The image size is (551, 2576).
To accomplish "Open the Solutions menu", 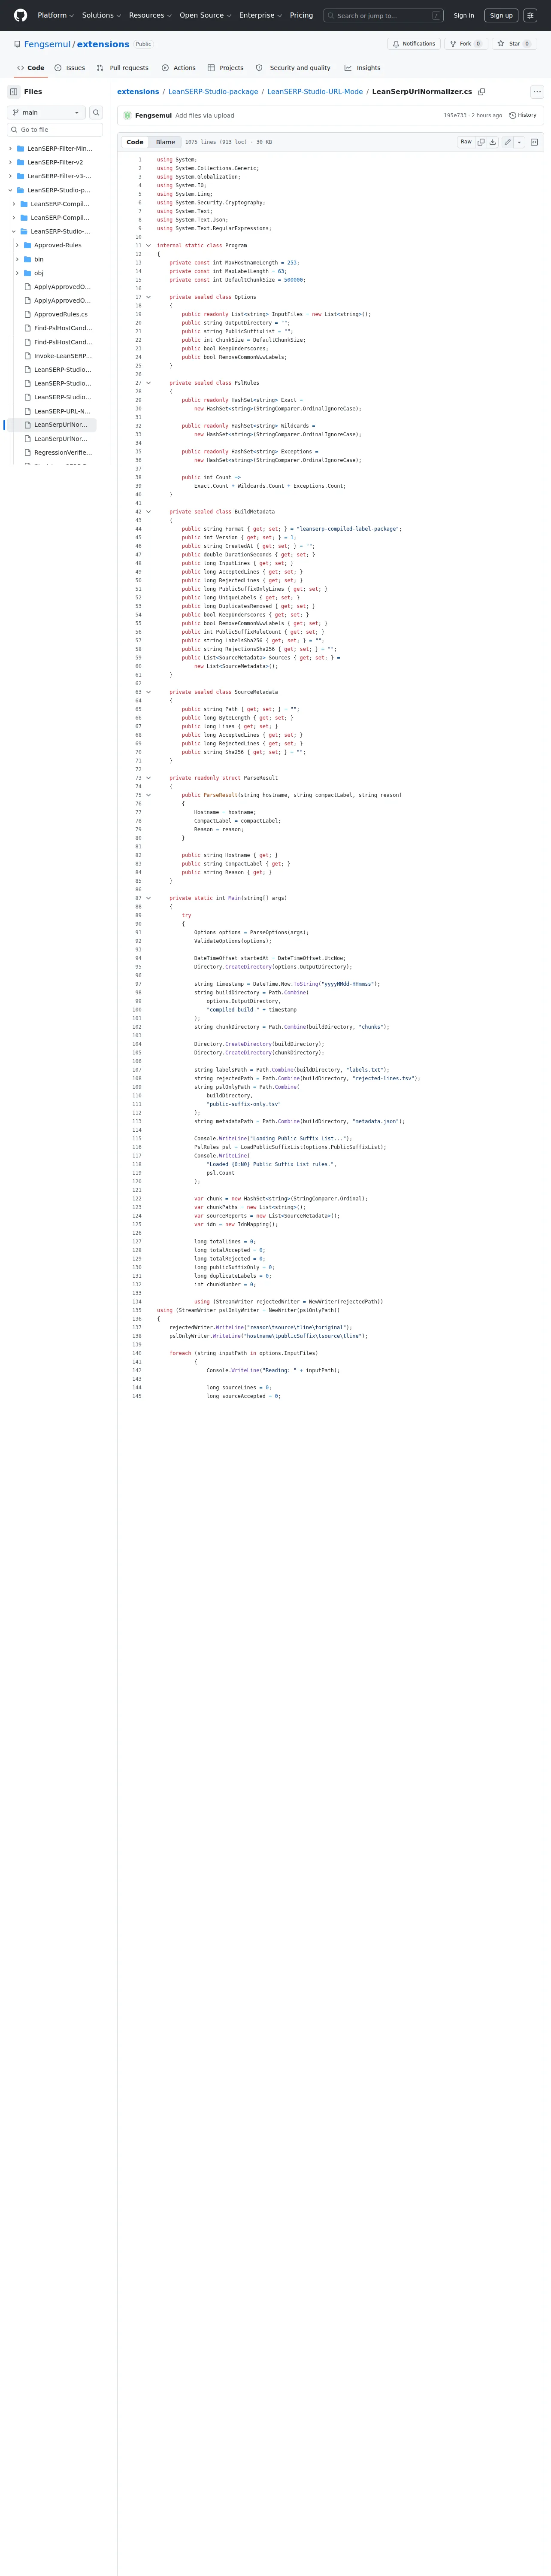I will tap(101, 15).
